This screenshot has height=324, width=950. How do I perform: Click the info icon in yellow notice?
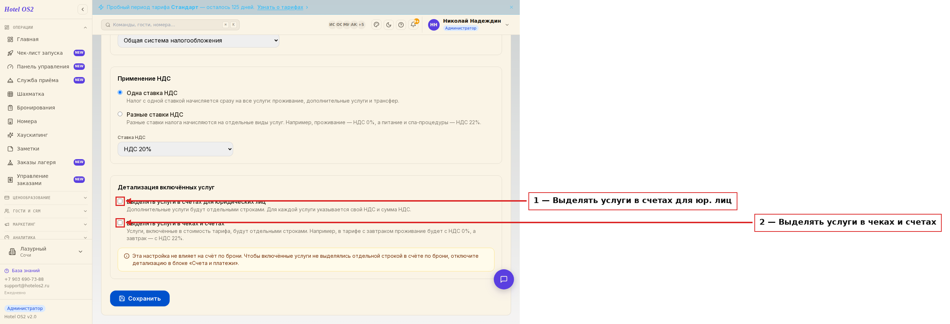tap(126, 256)
